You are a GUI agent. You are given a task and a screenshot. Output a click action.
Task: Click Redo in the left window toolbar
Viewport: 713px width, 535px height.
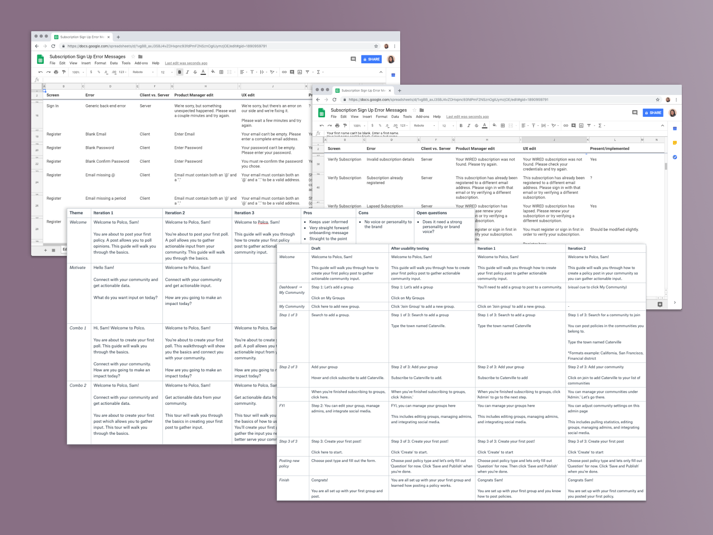[x=48, y=72]
